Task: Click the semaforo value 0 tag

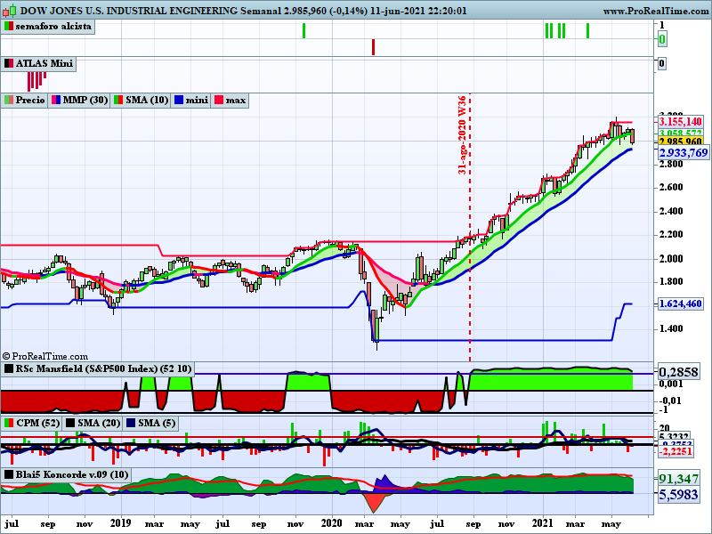Action: (x=662, y=39)
